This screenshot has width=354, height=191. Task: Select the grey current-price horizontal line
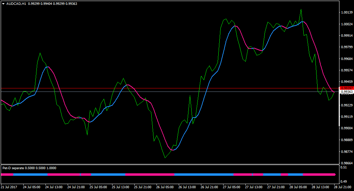170,92
